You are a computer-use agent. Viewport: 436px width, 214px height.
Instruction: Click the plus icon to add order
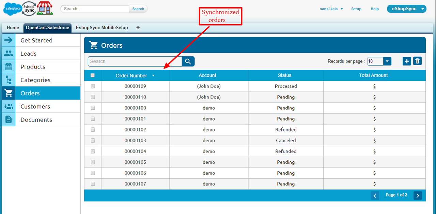point(407,61)
